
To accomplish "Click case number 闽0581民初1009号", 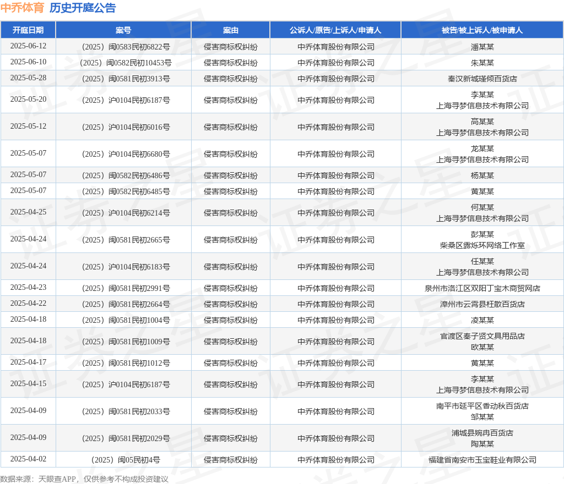I will 126,342.
